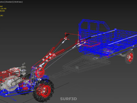Click the yellow statistic ending in 95,554

pos(2,11)
